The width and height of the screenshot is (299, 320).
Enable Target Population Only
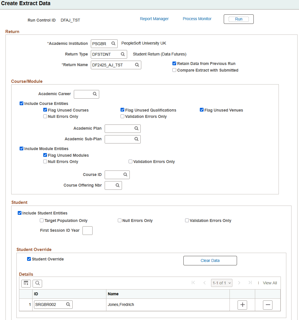click(41, 220)
